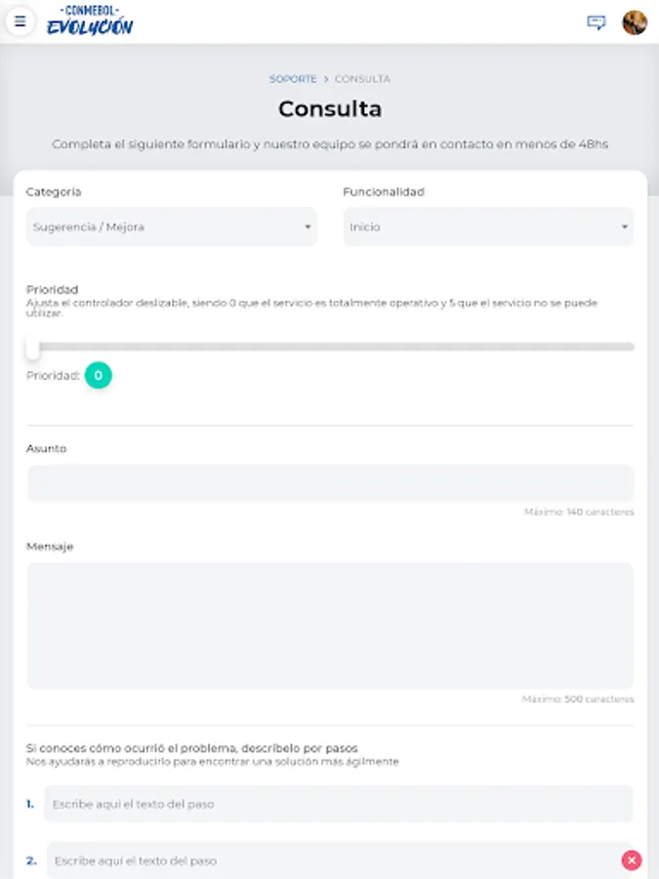This screenshot has height=879, width=659.
Task: Go to SOPORTE in the breadcrumb
Action: click(x=293, y=79)
